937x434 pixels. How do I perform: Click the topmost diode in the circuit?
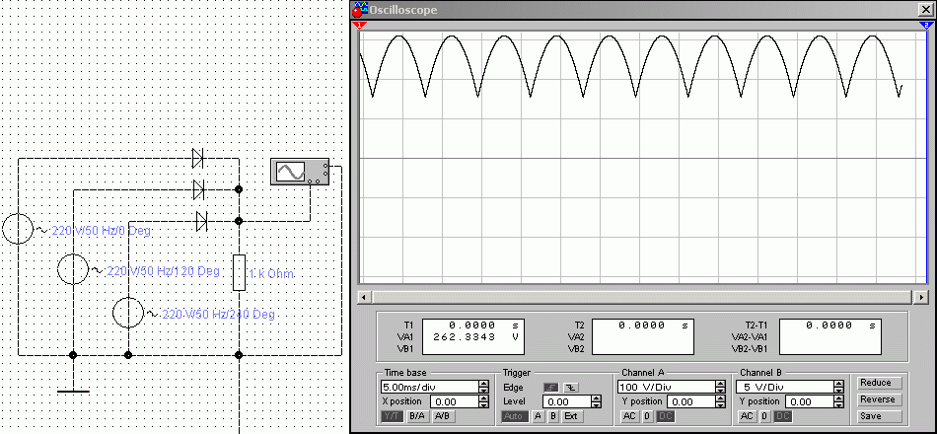click(x=198, y=157)
